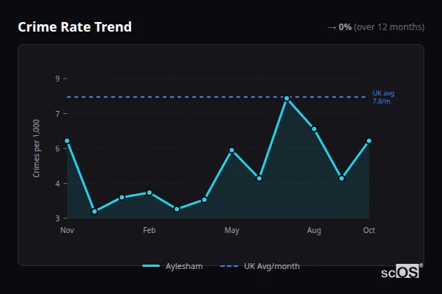The image size is (442, 294).
Task: Click the 'Crime Rate Trend' heading
Action: [74, 27]
